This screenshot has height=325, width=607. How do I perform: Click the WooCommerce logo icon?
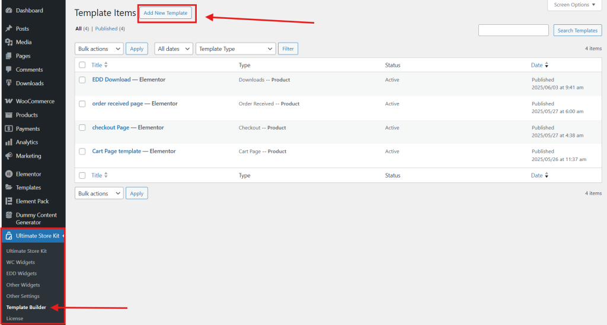(x=8, y=101)
